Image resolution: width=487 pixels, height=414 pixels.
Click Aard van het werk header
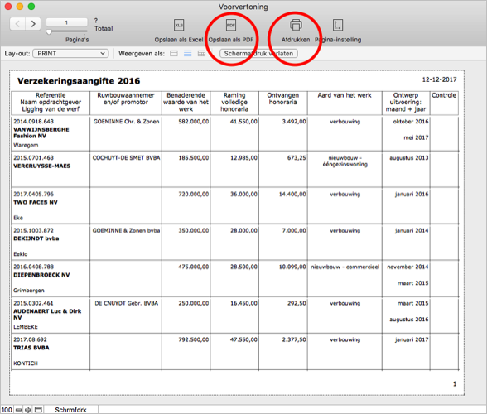click(345, 95)
